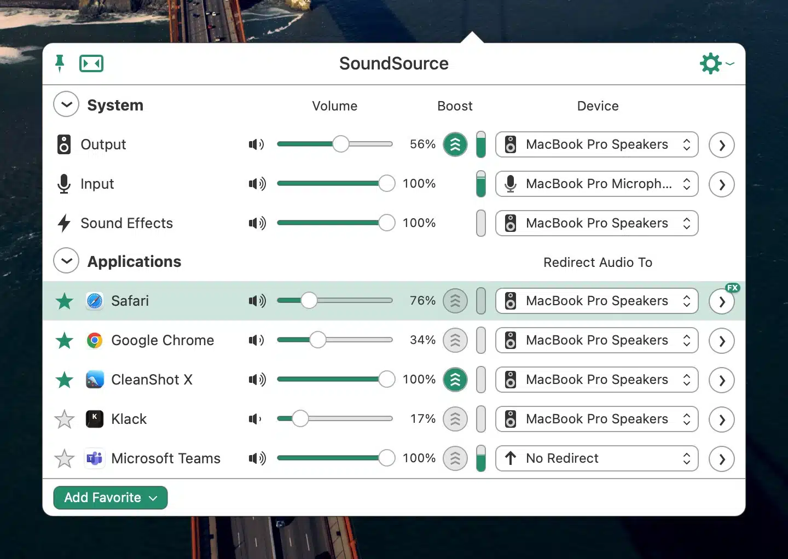The height and width of the screenshot is (559, 788).
Task: Mute the system Output speaker icon
Action: (x=256, y=144)
